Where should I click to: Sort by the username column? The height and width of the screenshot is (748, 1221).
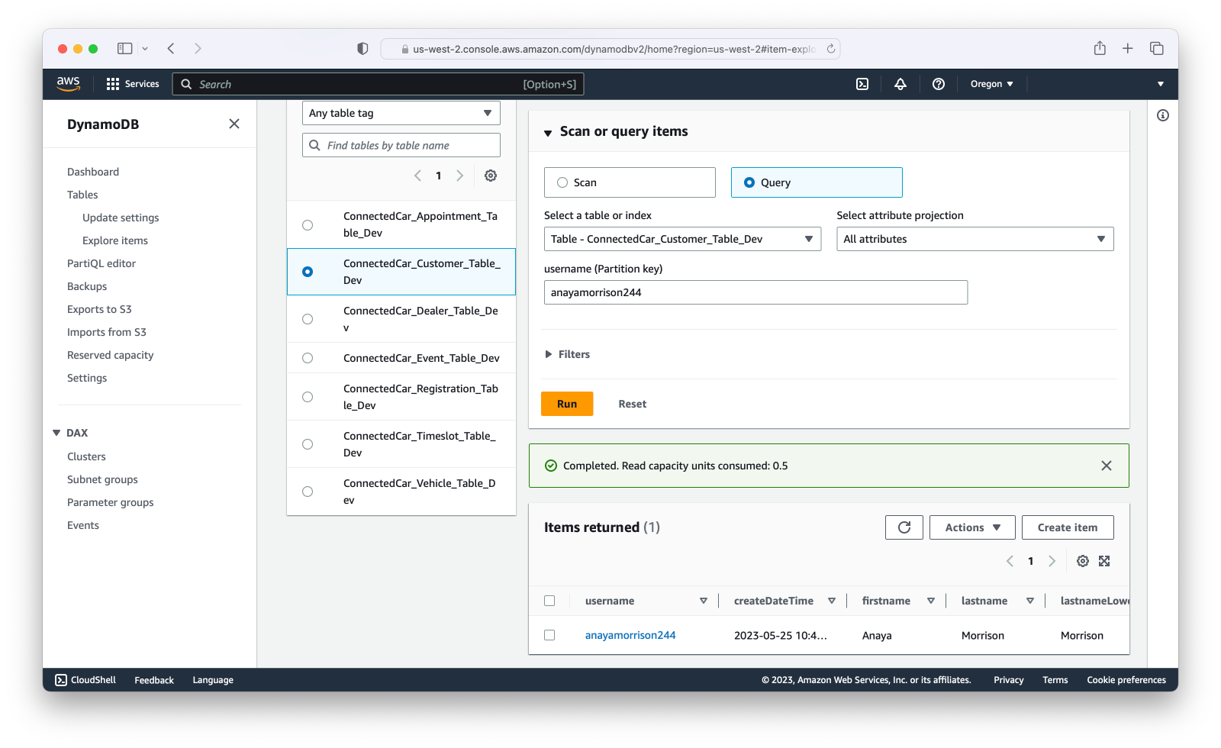point(704,601)
